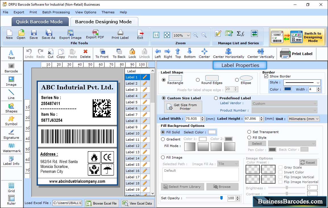Open the Shapes tool
This screenshot has width=328, height=208.
click(11, 108)
